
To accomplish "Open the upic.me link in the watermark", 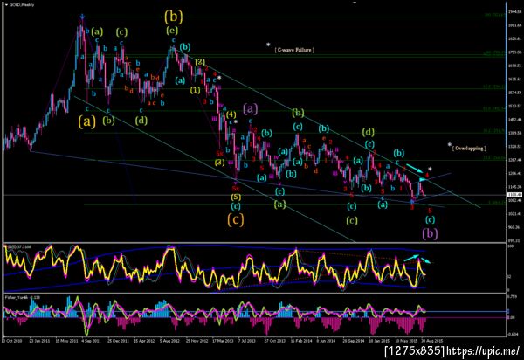I will [x=483, y=351].
